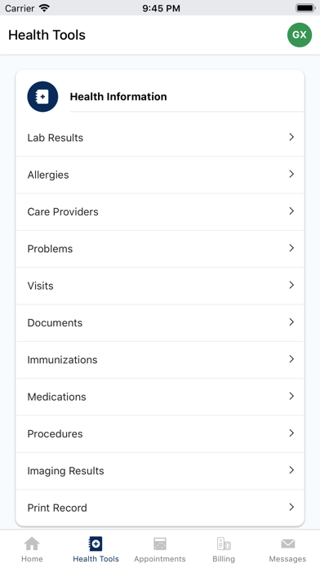View Immunizations
Image resolution: width=320 pixels, height=568 pixels.
[160, 360]
